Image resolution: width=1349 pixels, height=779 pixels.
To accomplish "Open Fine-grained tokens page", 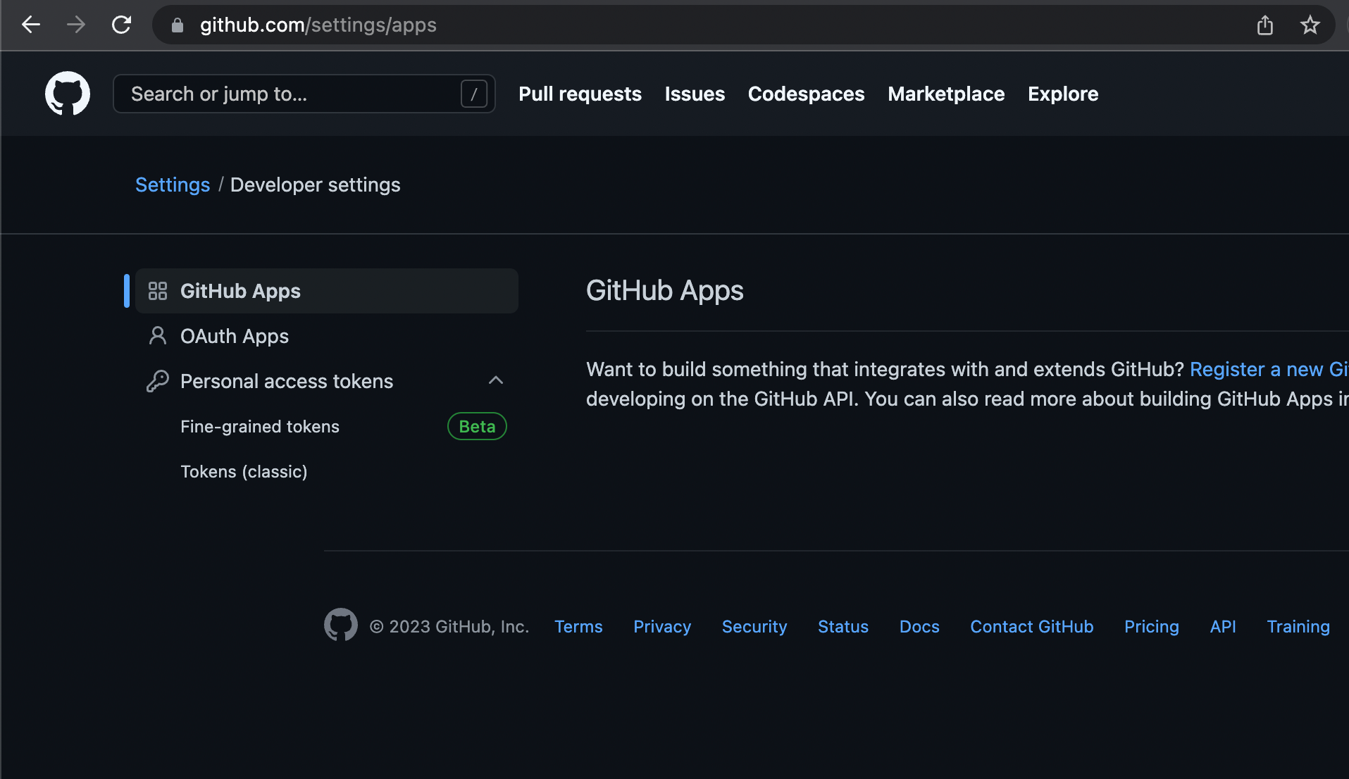I will [260, 426].
